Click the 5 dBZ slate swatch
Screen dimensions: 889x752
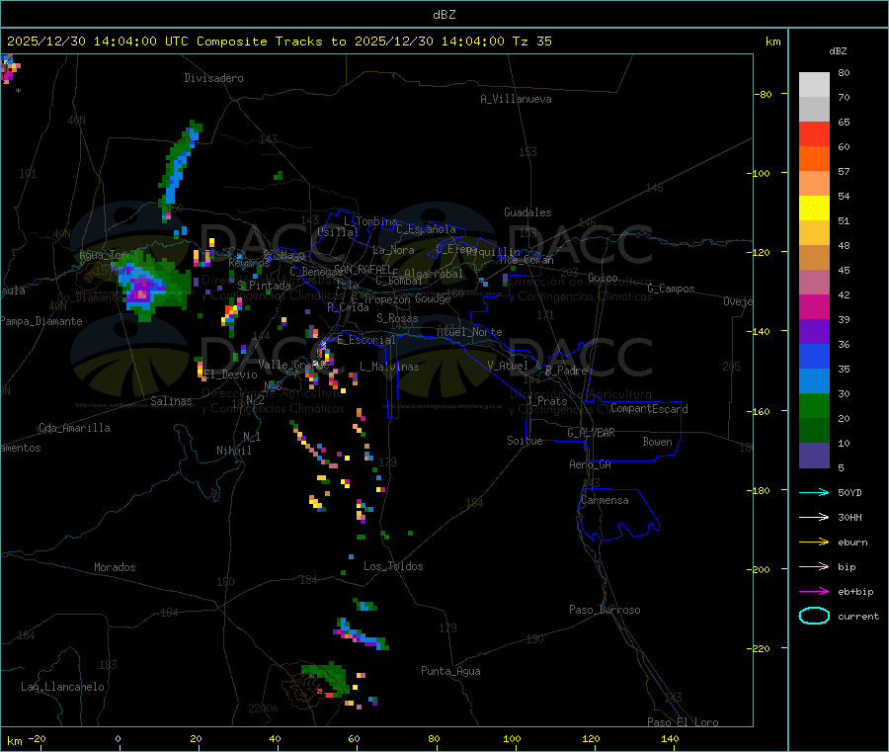pos(814,456)
